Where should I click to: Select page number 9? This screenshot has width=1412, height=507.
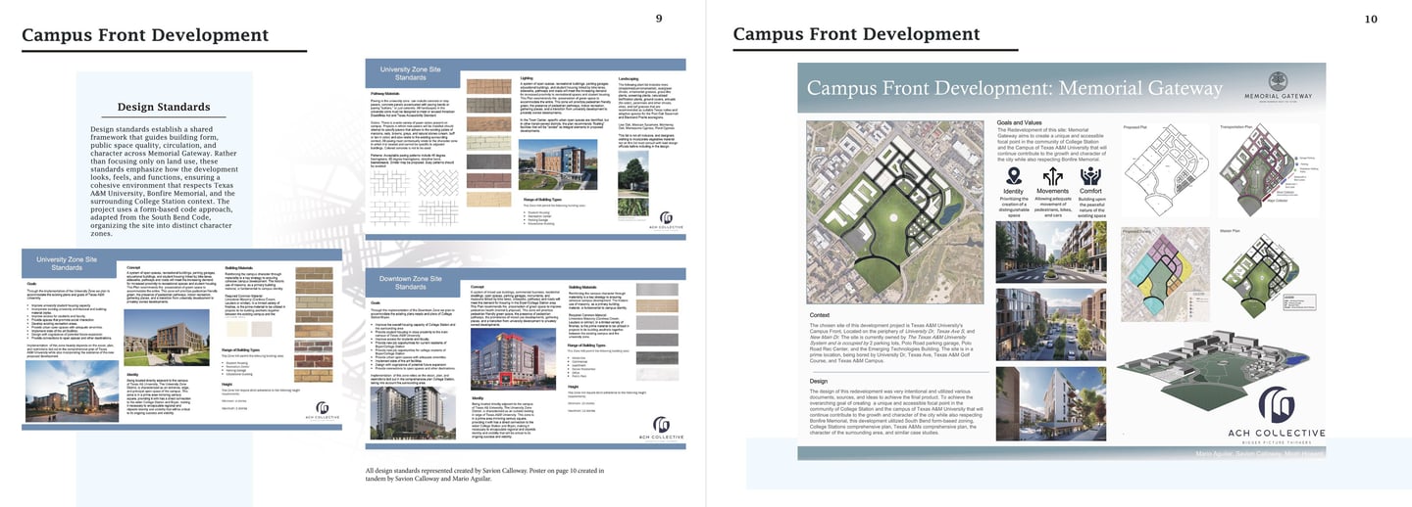pos(659,19)
